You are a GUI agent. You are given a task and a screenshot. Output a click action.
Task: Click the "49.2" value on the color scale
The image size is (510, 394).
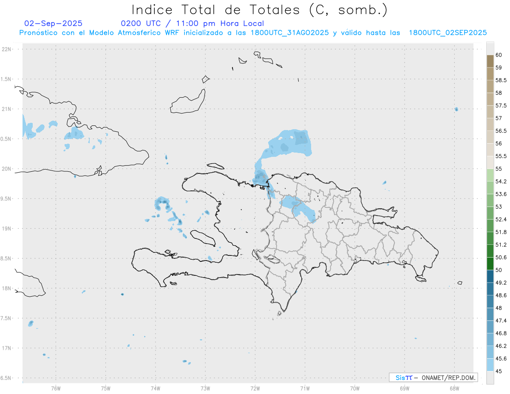coord(501,283)
